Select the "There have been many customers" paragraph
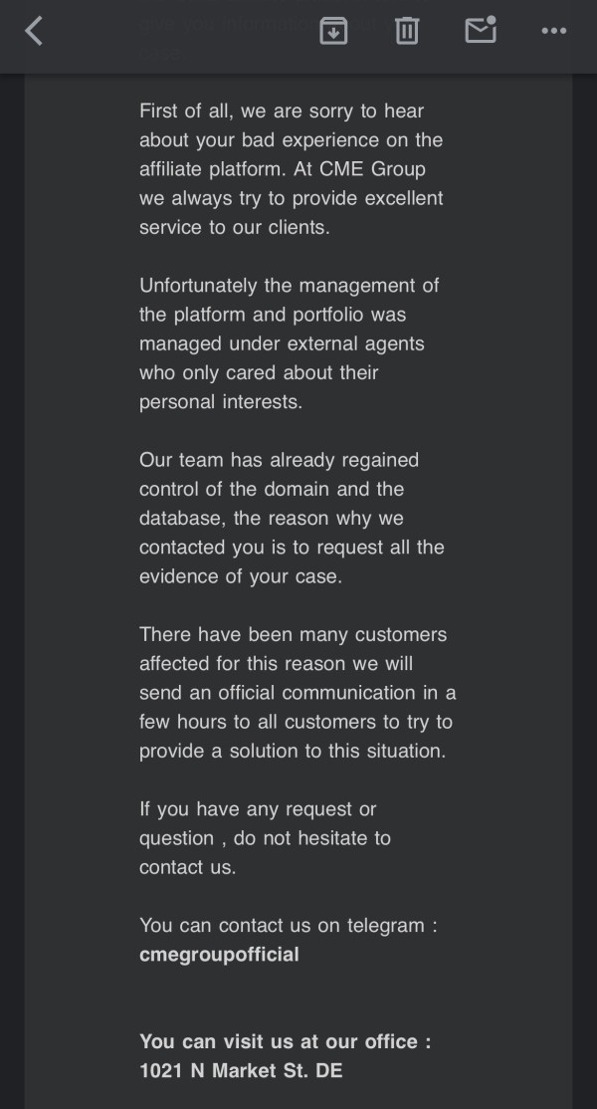This screenshot has height=1109, width=597. coord(298,693)
